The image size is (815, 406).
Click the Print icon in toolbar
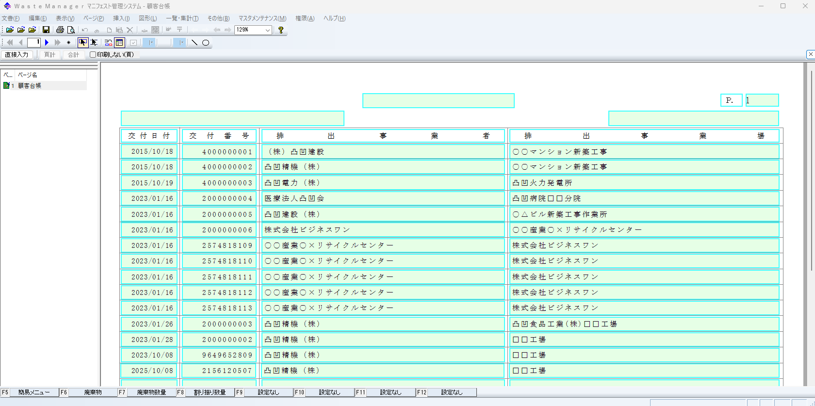pos(60,30)
